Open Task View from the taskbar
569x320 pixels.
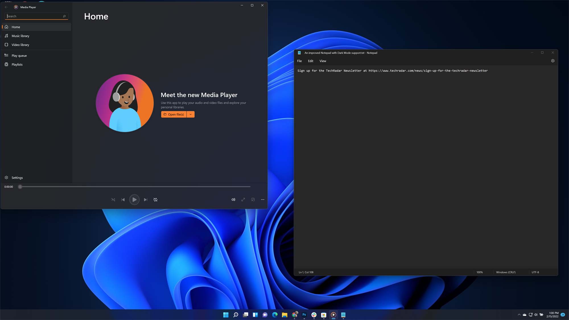pos(246,315)
